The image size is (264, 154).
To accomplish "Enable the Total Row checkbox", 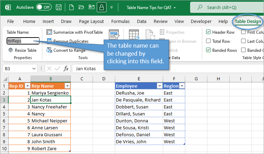I will pos(208,41).
